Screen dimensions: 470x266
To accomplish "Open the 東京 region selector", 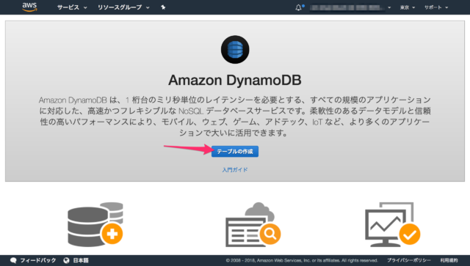I will point(407,7).
